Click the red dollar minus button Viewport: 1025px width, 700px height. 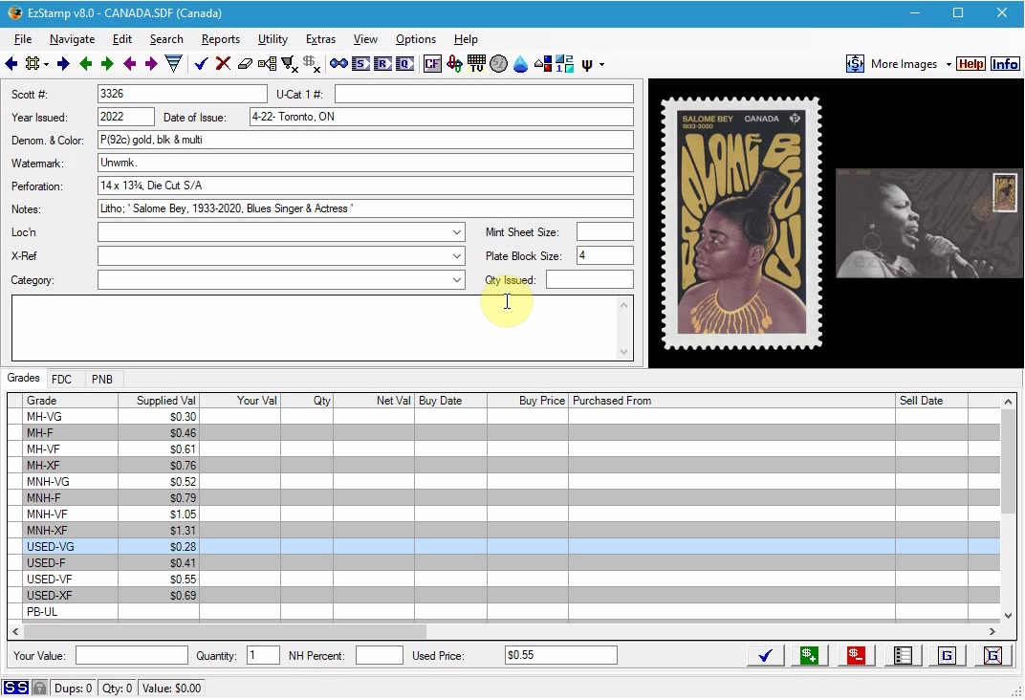pyautogui.click(x=856, y=656)
